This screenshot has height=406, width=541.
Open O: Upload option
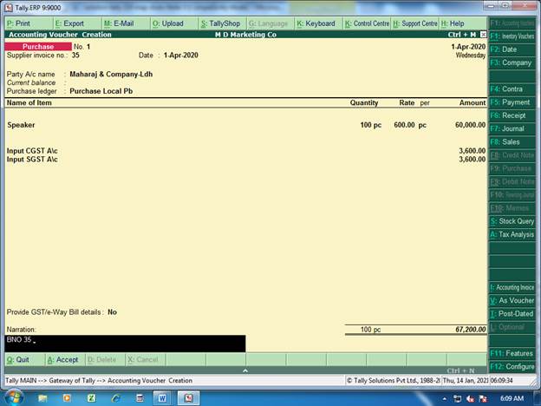coord(174,23)
